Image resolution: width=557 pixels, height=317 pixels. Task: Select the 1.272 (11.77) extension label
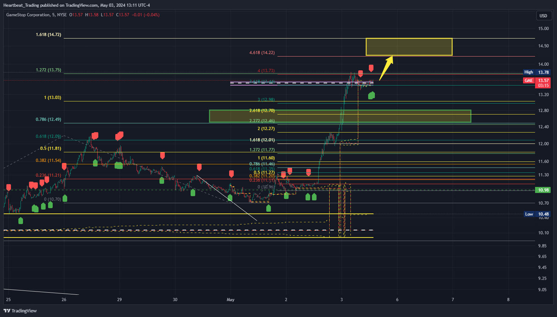tap(262, 150)
